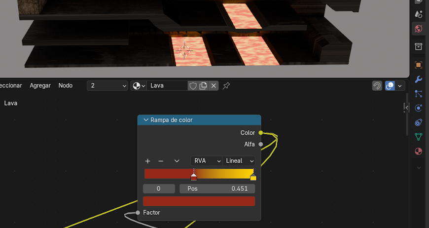The height and width of the screenshot is (228, 429).
Task: Click the Lava breadcrumb label
Action: (x=11, y=103)
